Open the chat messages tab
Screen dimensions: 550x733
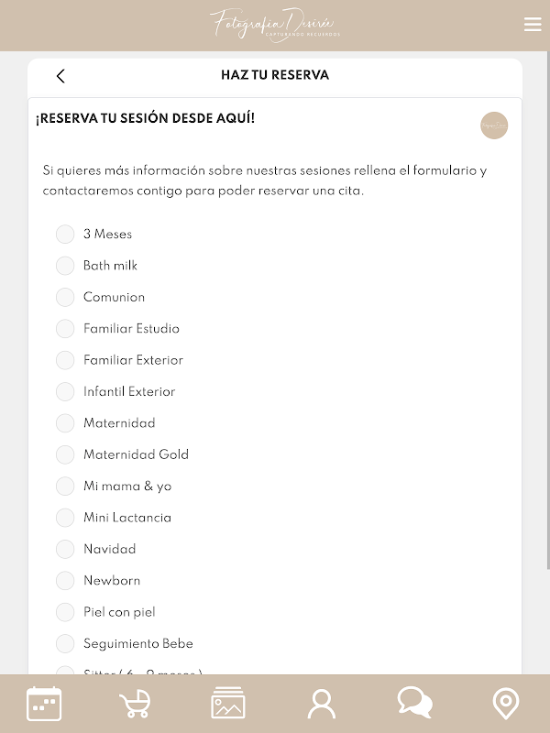pyautogui.click(x=414, y=703)
